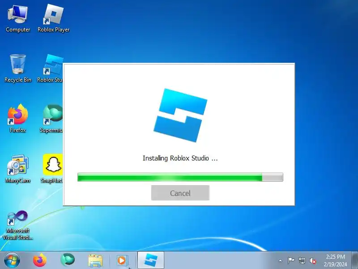
Task: Select the Roblox Player desktop shortcut
Action: pos(53,19)
